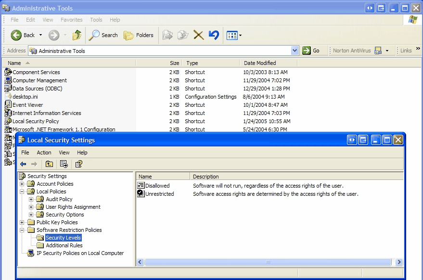The image size is (423, 280).
Task: Select the desktop.ini file
Action: coord(21,97)
